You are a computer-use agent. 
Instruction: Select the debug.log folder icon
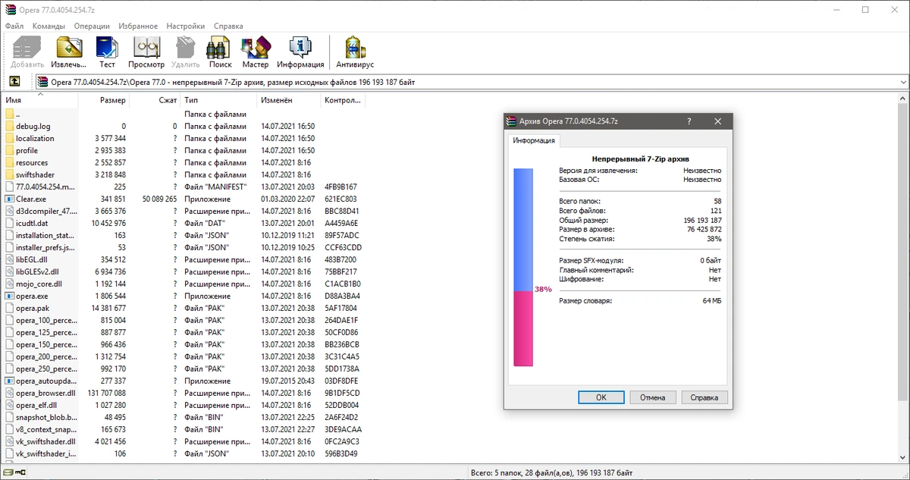coord(9,126)
